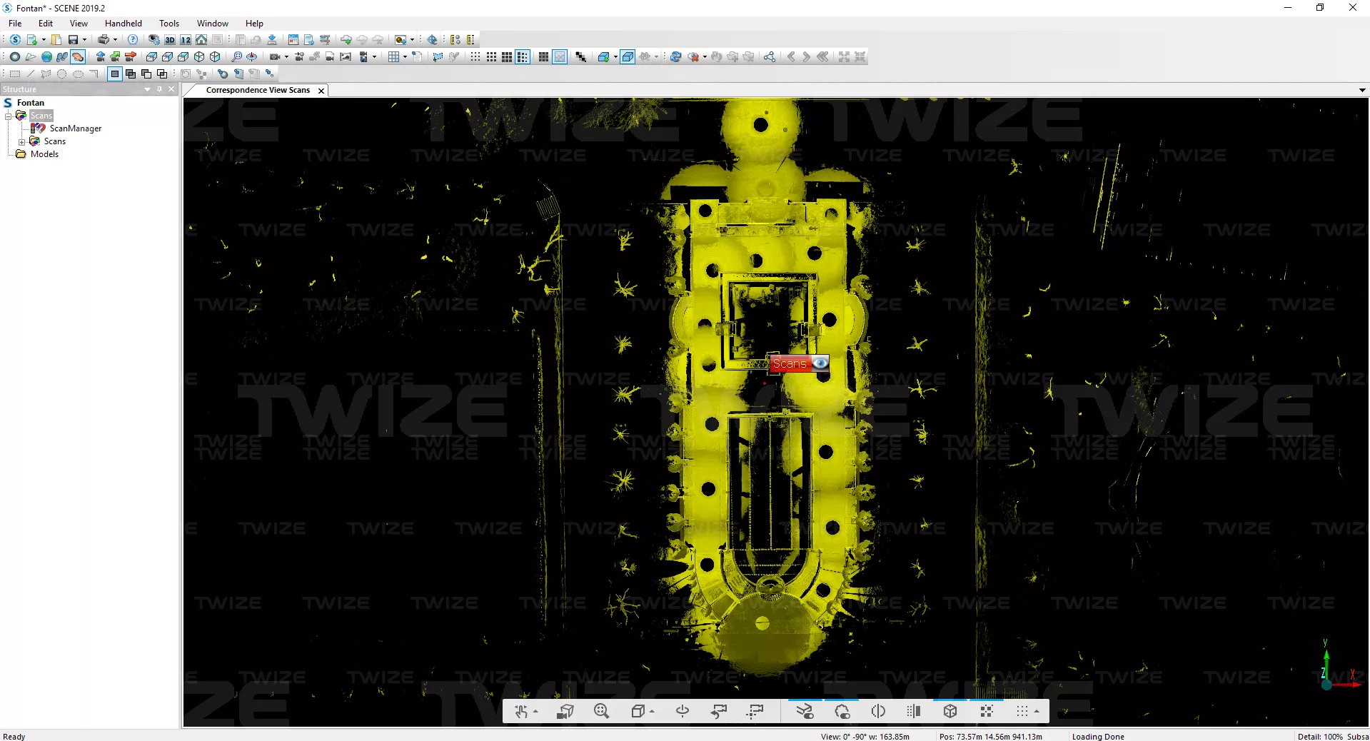
Task: Select the globe navigation mode icon
Action: coord(46,57)
